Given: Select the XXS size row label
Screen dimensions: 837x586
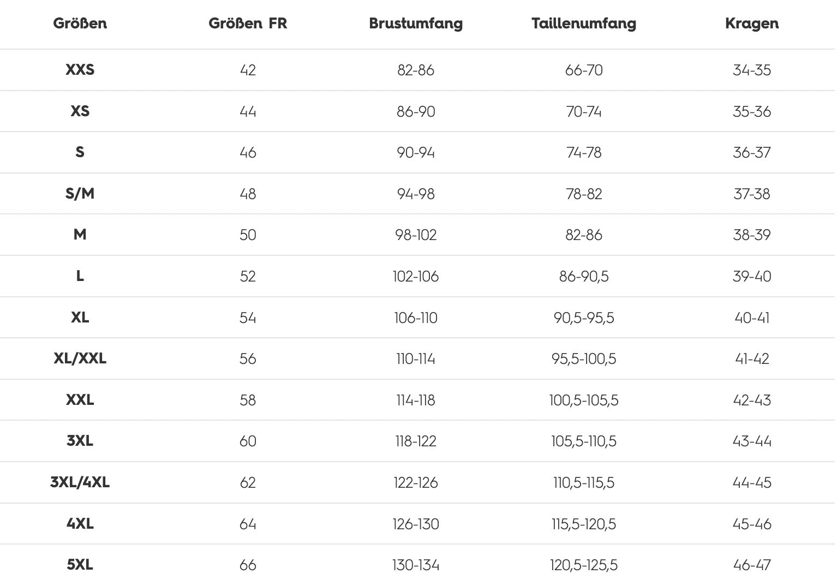Looking at the screenshot, I should pos(80,70).
